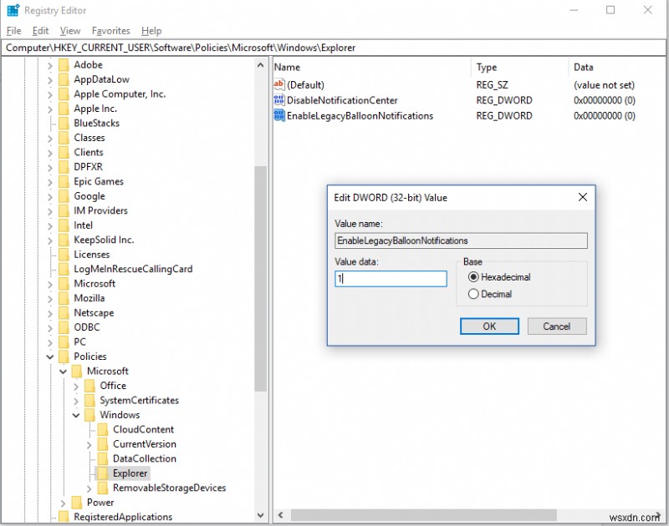This screenshot has width=669, height=526.
Task: Cancel the Edit DWORD dialog
Action: point(557,326)
